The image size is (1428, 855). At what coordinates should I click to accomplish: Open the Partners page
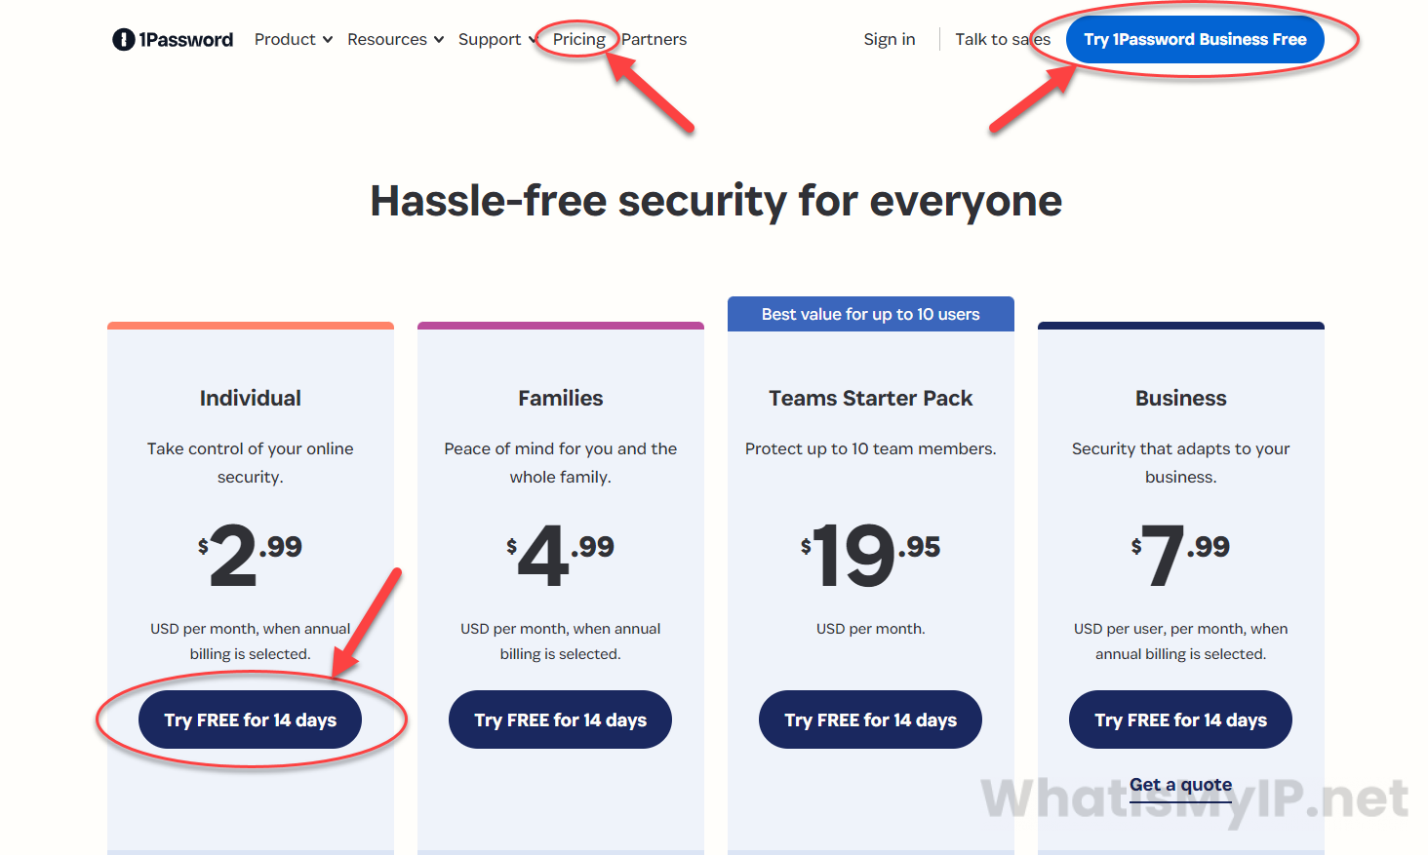tap(654, 39)
